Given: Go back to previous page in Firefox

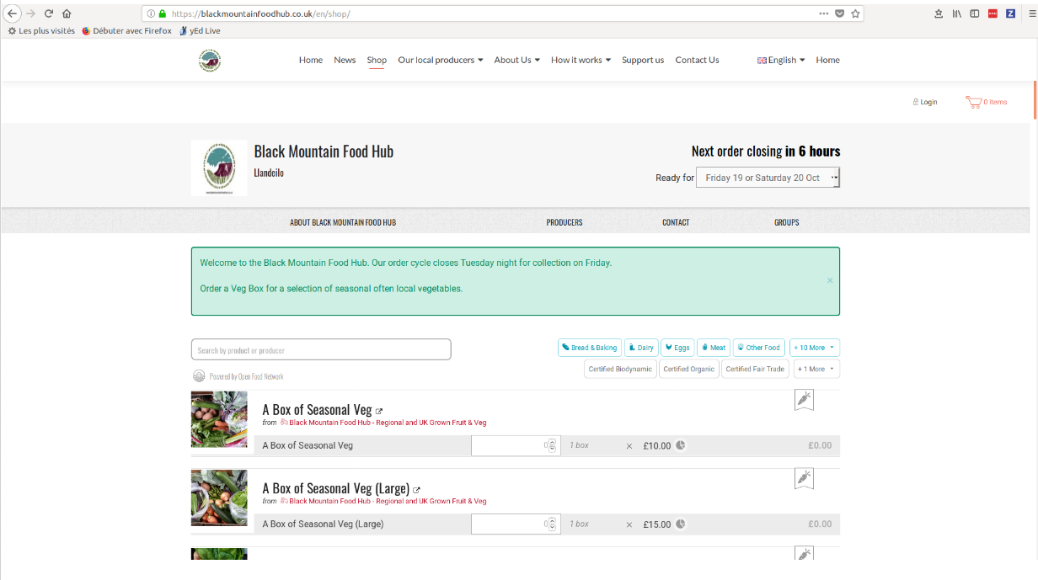Looking at the screenshot, I should pos(13,13).
